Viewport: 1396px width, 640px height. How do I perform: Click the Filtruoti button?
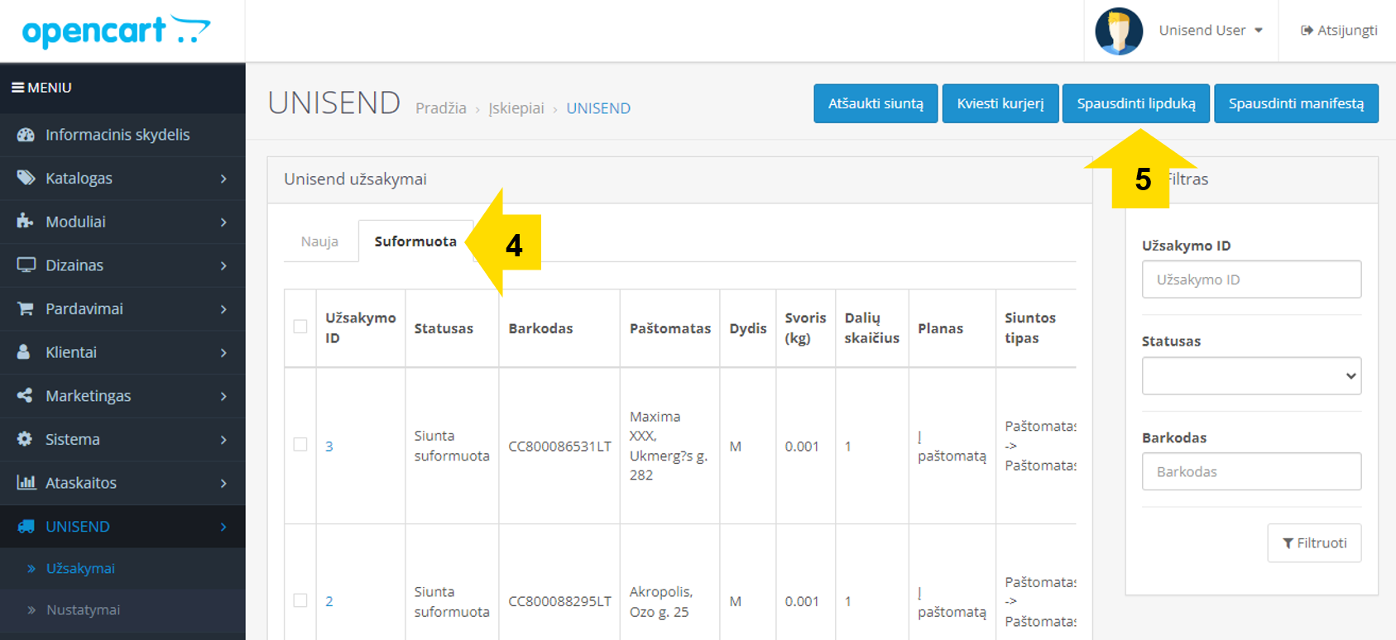(1314, 543)
